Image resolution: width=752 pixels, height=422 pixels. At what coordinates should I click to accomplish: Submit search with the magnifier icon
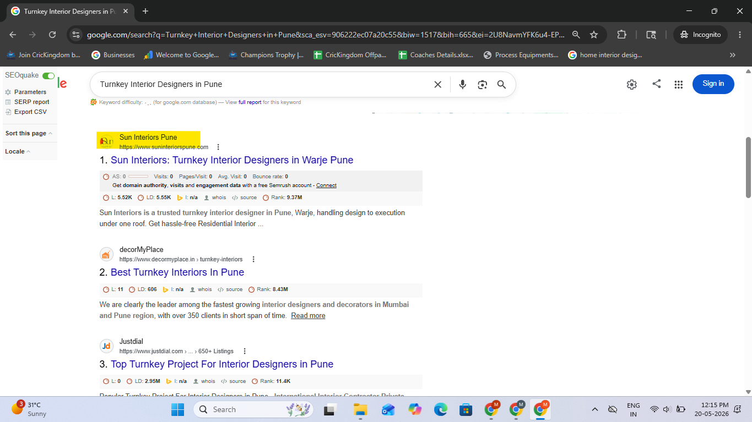[501, 84]
